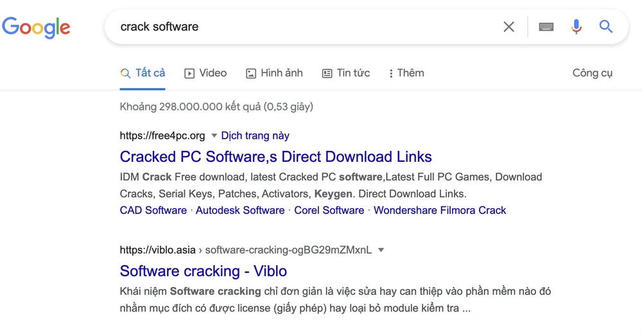Switch to the Video tab
The width and height of the screenshot is (642, 332).
coord(205,73)
